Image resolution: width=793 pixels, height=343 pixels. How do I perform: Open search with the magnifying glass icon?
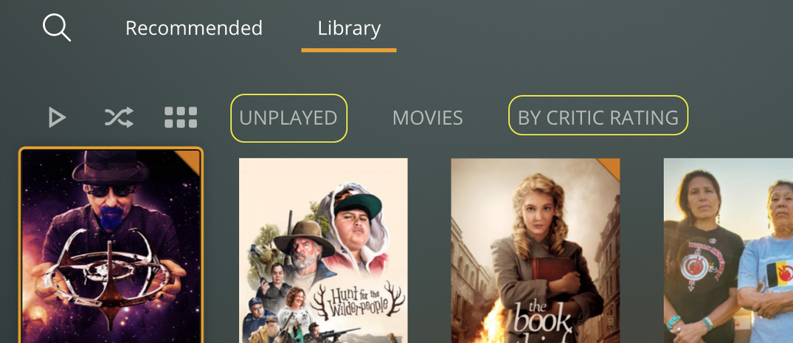(57, 28)
